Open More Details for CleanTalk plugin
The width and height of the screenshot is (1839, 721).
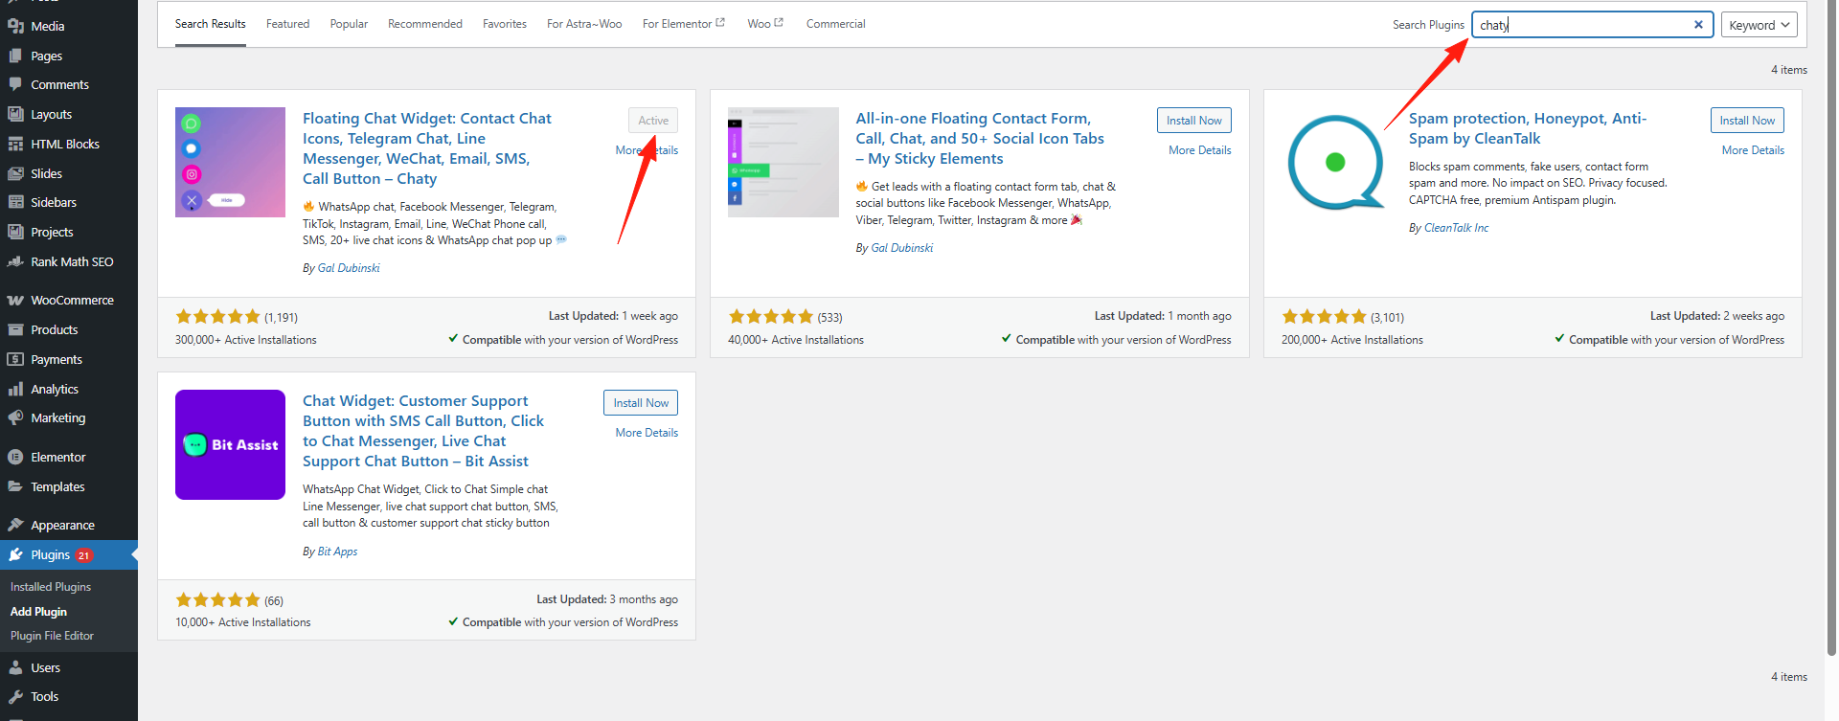click(x=1752, y=150)
